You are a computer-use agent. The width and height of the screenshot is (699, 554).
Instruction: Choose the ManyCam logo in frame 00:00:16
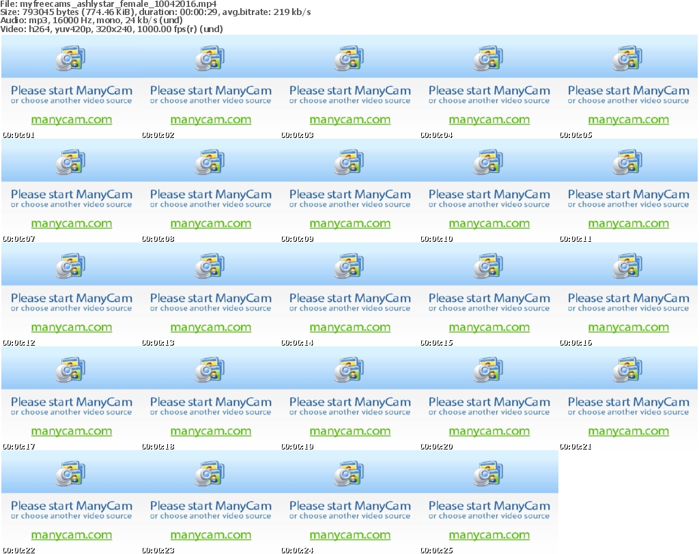627,266
